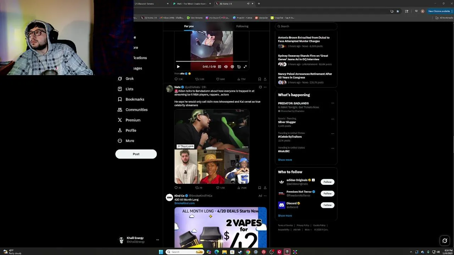Open options for #CelebrityTraitors trend

coord(333,134)
